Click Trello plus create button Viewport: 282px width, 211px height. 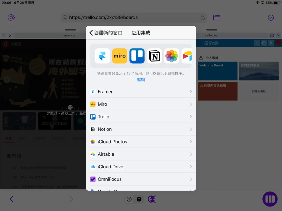257,43
